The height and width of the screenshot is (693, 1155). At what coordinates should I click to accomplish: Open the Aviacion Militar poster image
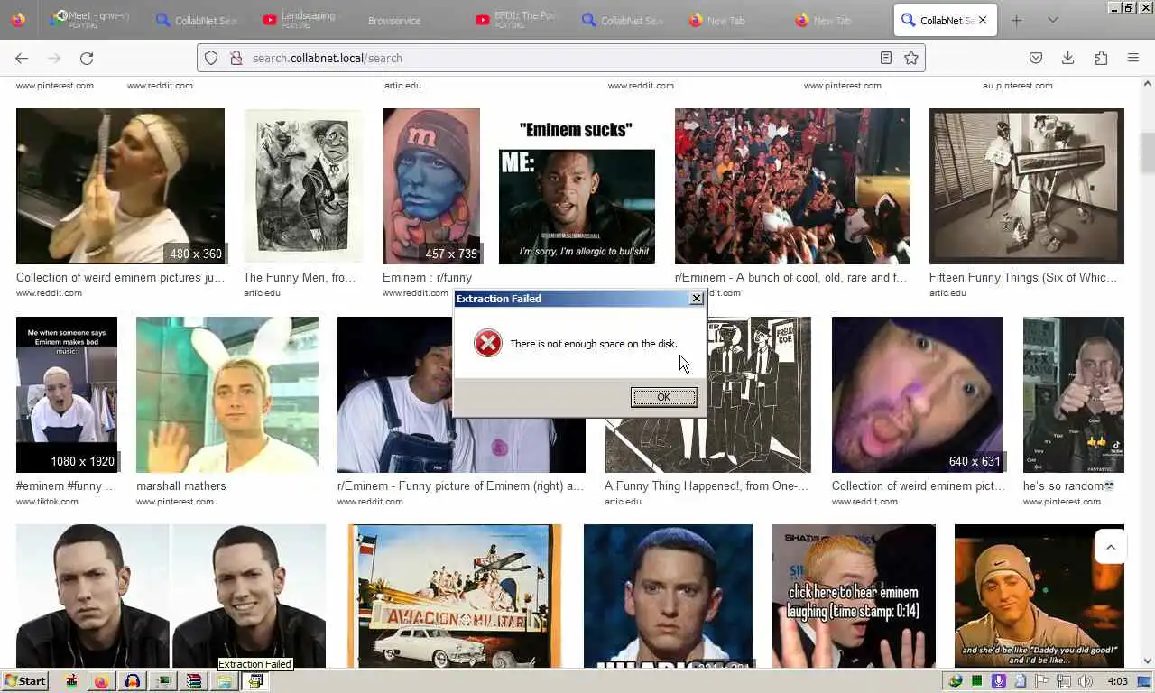[x=455, y=596]
